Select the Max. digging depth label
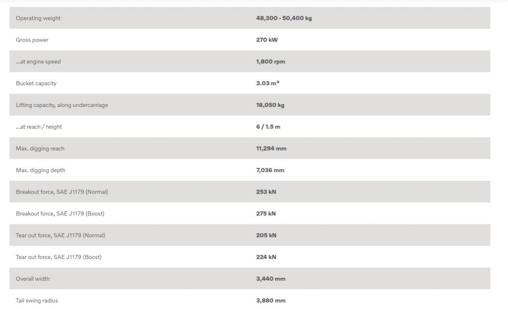The image size is (508, 309). (x=41, y=170)
